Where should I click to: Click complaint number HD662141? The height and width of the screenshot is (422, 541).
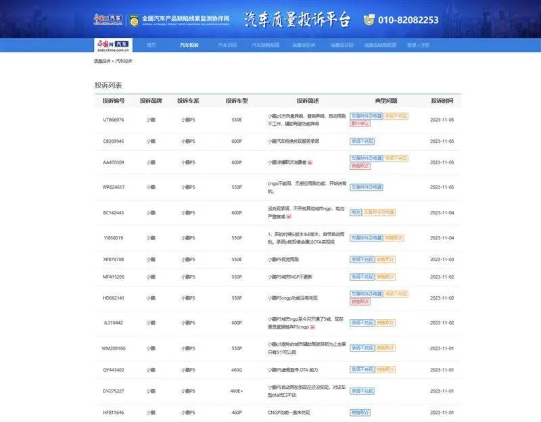pyautogui.click(x=114, y=298)
